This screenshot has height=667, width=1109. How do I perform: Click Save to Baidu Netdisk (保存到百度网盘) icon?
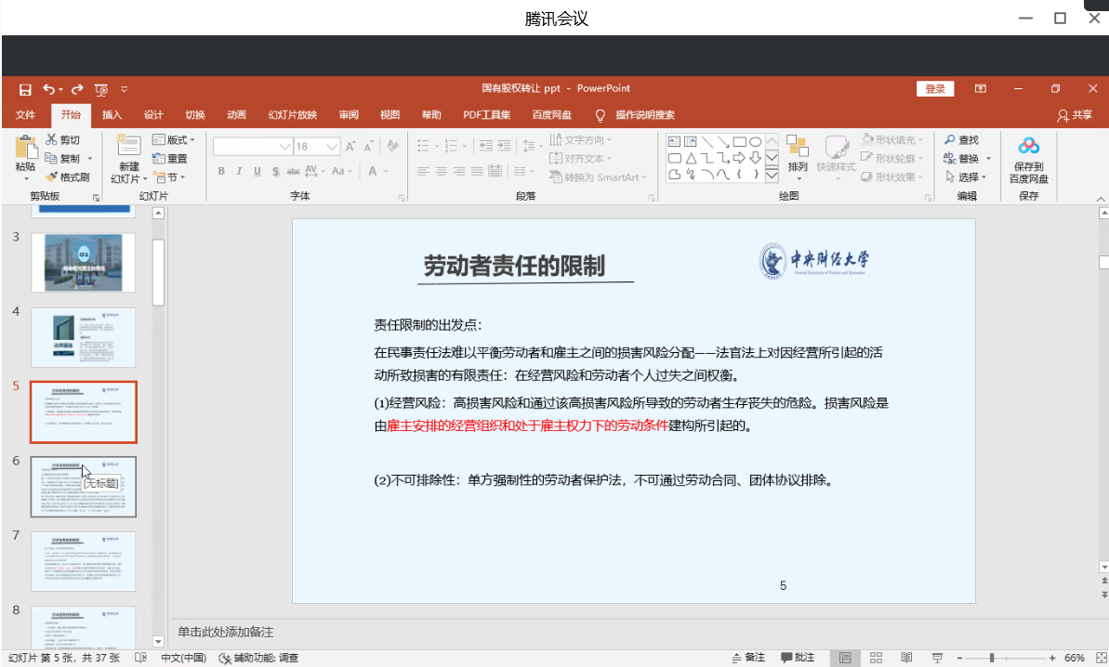click(x=1028, y=147)
